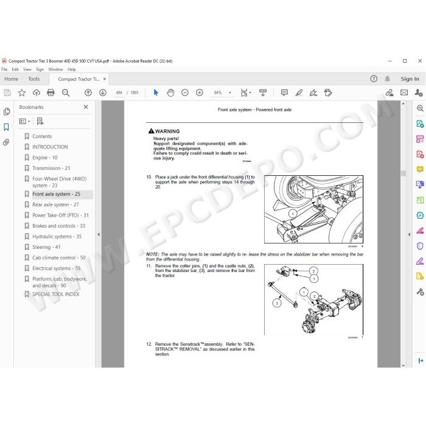
Task: Open Export PDF tool in right pane
Action: (420, 124)
